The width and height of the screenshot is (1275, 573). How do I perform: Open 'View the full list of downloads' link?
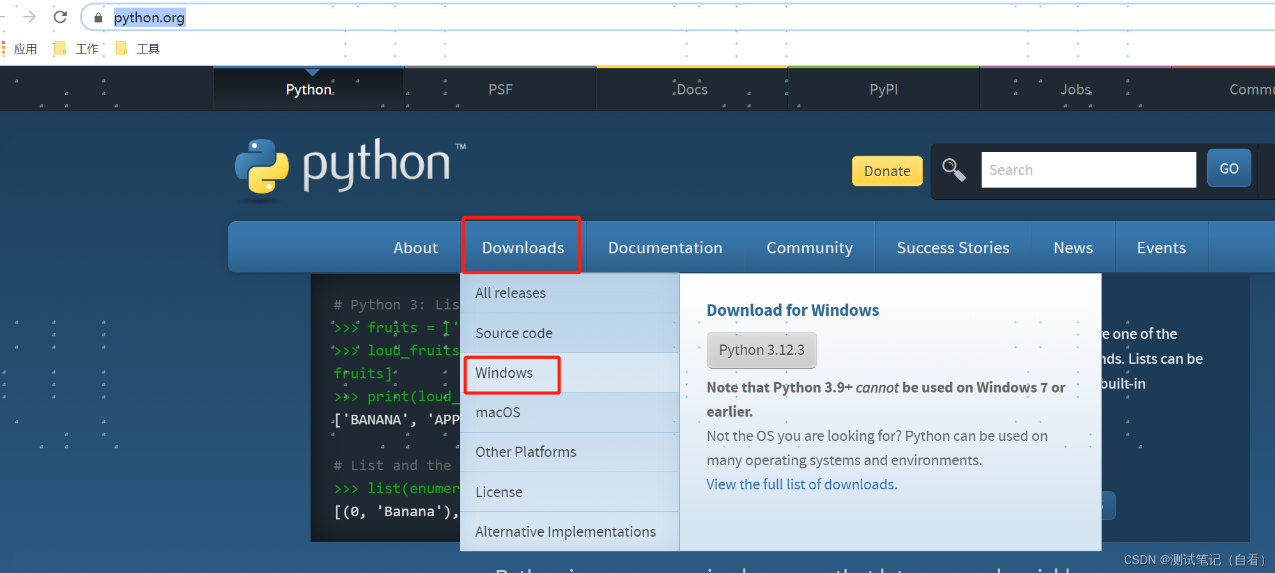(x=801, y=484)
